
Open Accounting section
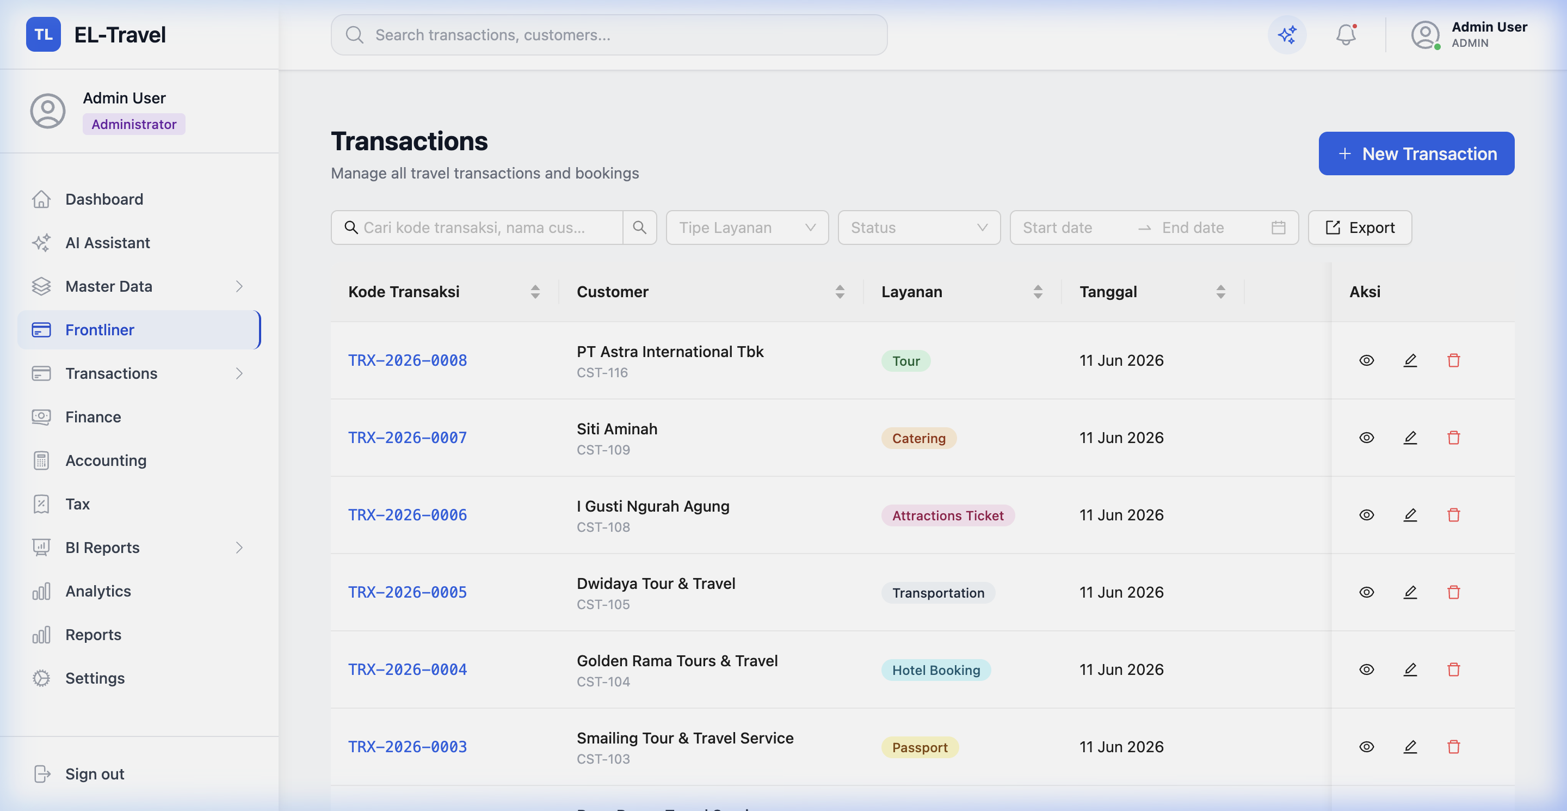pyautogui.click(x=139, y=460)
